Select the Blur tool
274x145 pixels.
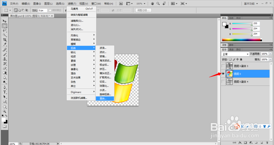[x=5, y=78]
